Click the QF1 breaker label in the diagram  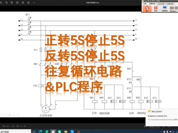(x=27, y=15)
